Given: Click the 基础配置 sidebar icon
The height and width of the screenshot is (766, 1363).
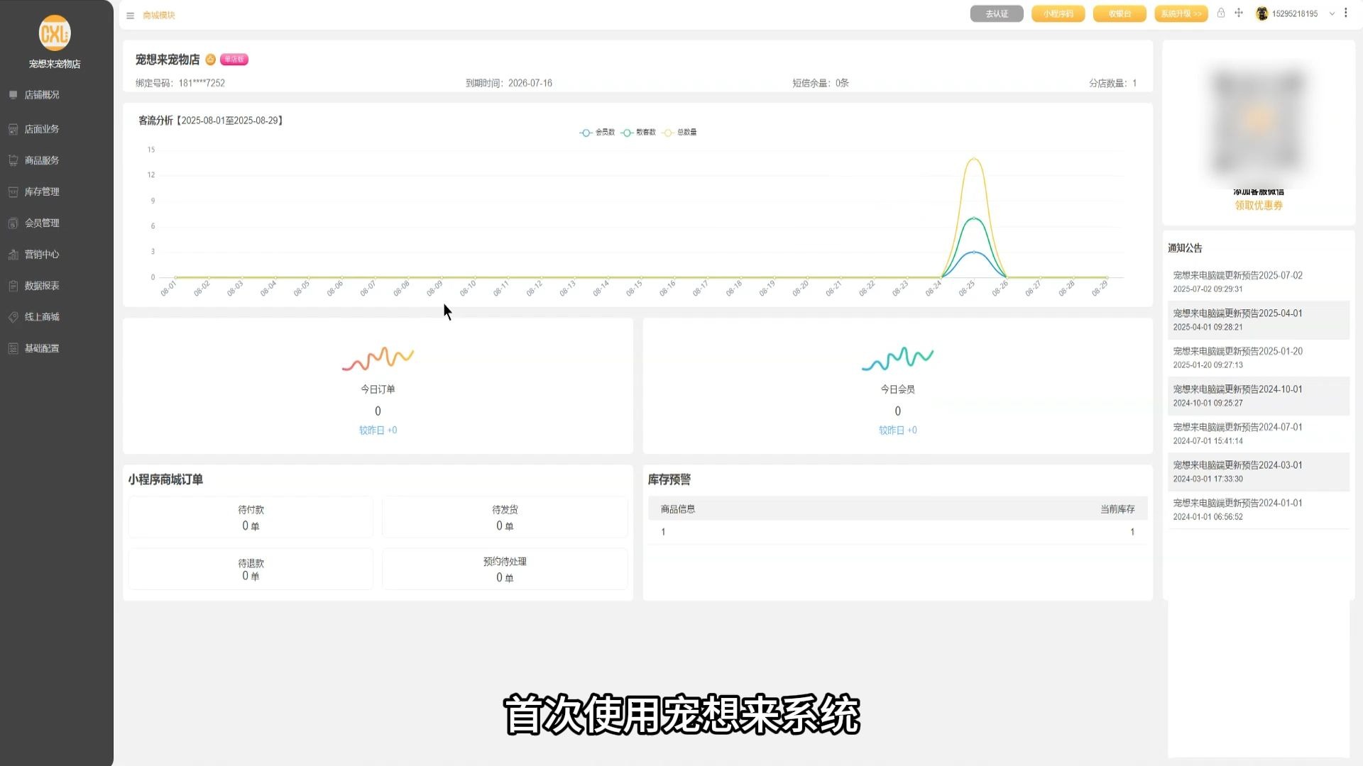Looking at the screenshot, I should click(x=13, y=348).
